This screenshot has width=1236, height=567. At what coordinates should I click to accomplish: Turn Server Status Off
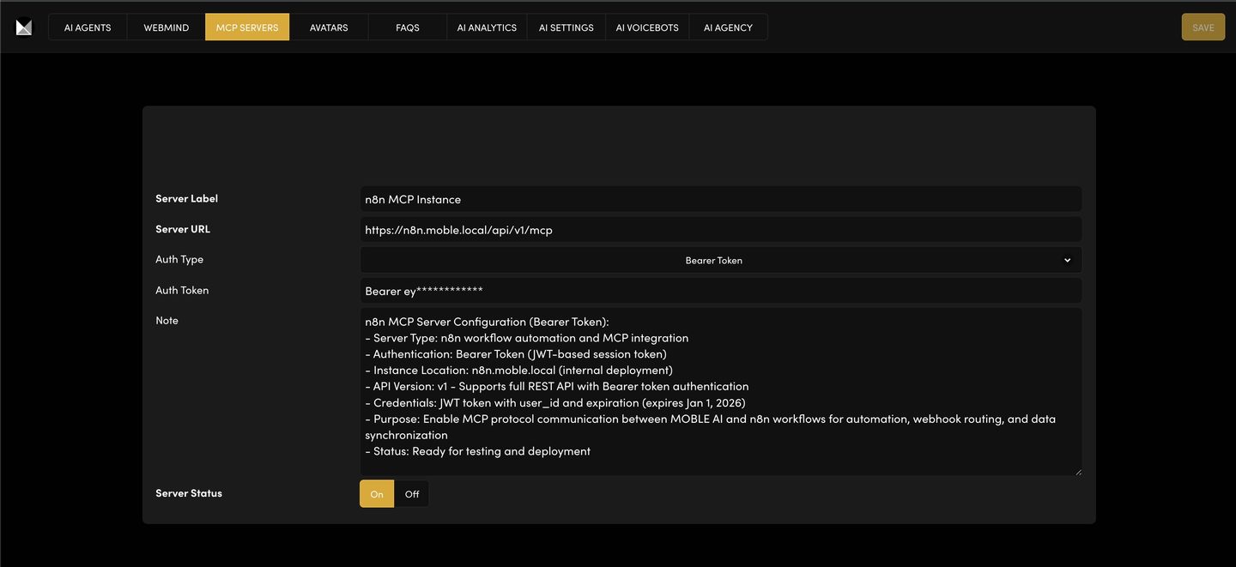tap(412, 494)
